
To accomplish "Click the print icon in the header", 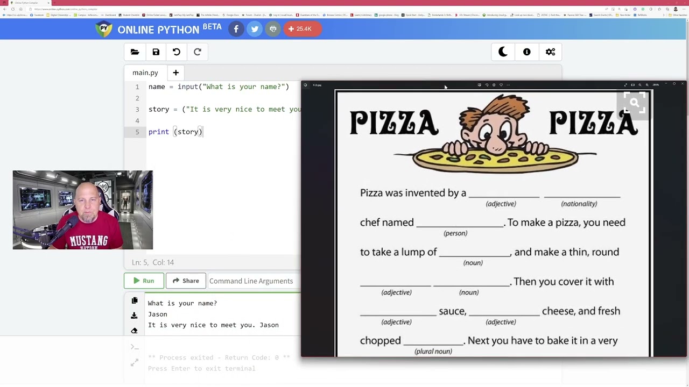I will pyautogui.click(x=273, y=29).
